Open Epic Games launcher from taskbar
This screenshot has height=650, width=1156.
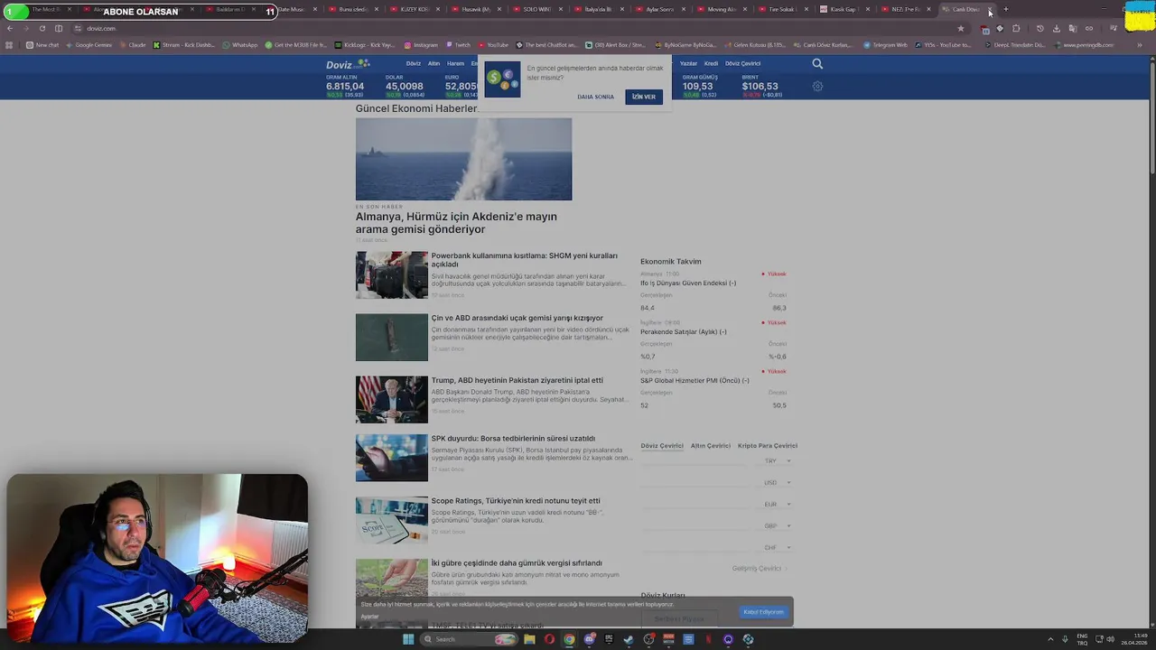coord(609,639)
